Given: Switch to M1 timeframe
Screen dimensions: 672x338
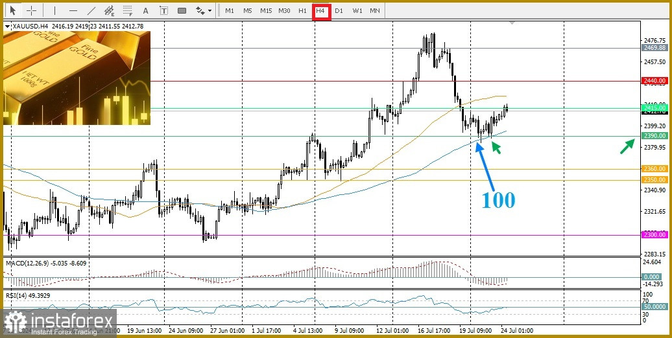Looking at the screenshot, I should [x=230, y=11].
